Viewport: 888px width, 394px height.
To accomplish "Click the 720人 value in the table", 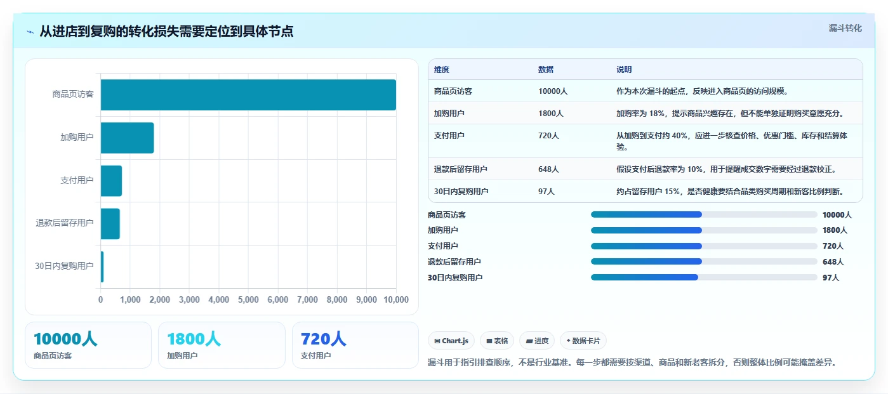I will click(x=548, y=136).
